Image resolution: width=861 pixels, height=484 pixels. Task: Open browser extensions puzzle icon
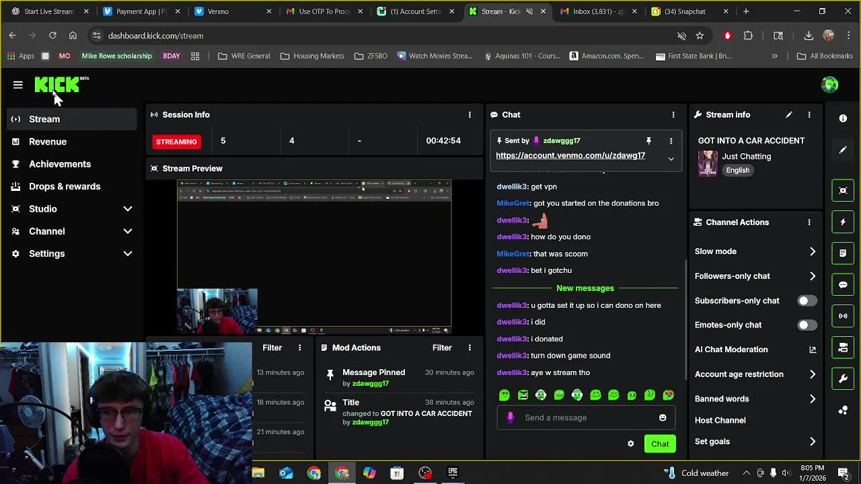pos(748,36)
